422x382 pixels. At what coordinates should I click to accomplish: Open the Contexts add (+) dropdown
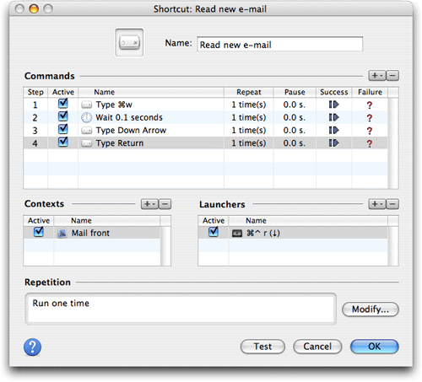(x=149, y=204)
